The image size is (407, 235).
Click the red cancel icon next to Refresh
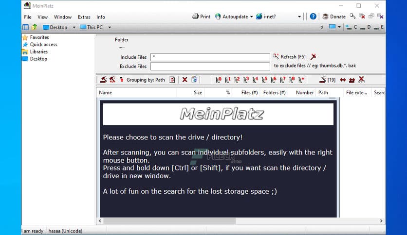pos(314,56)
